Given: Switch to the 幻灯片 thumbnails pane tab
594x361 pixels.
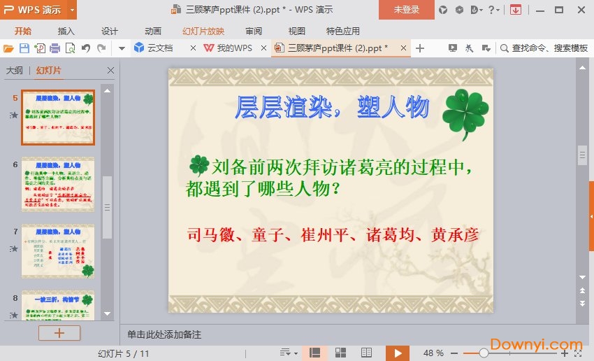Looking at the screenshot, I should coord(48,70).
